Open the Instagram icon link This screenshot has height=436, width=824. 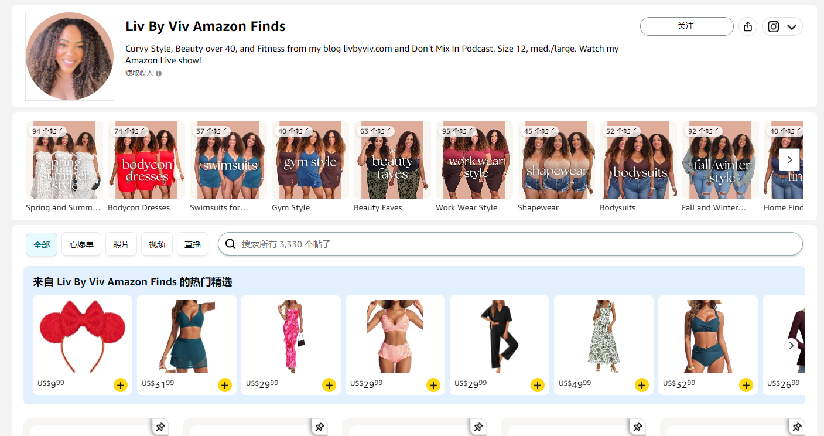coord(774,26)
